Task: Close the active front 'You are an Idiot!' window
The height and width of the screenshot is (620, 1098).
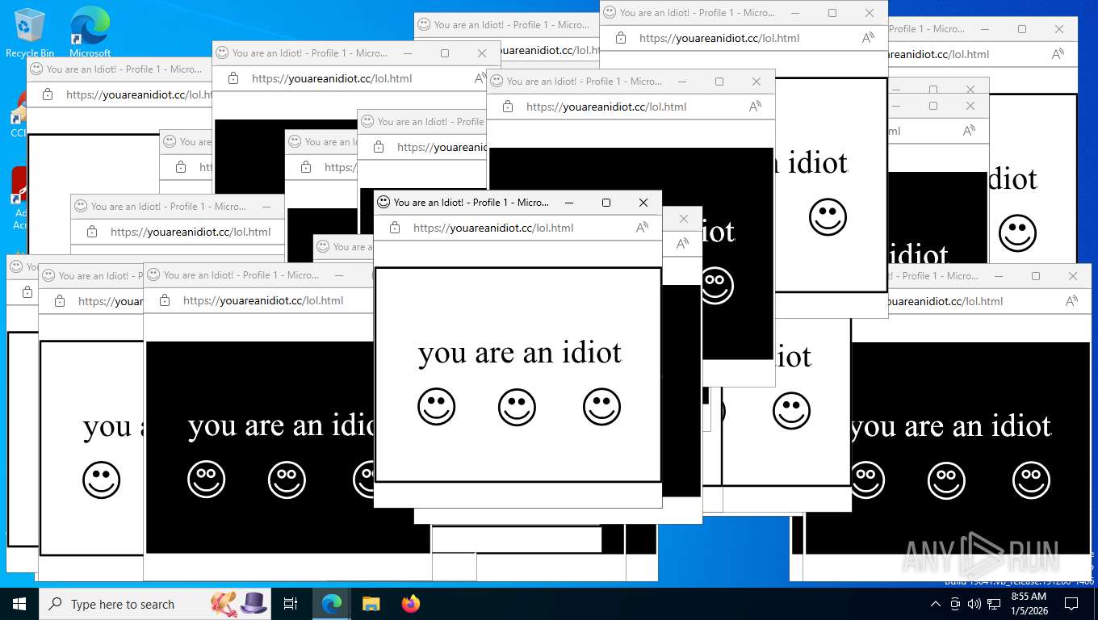Action: pos(643,203)
